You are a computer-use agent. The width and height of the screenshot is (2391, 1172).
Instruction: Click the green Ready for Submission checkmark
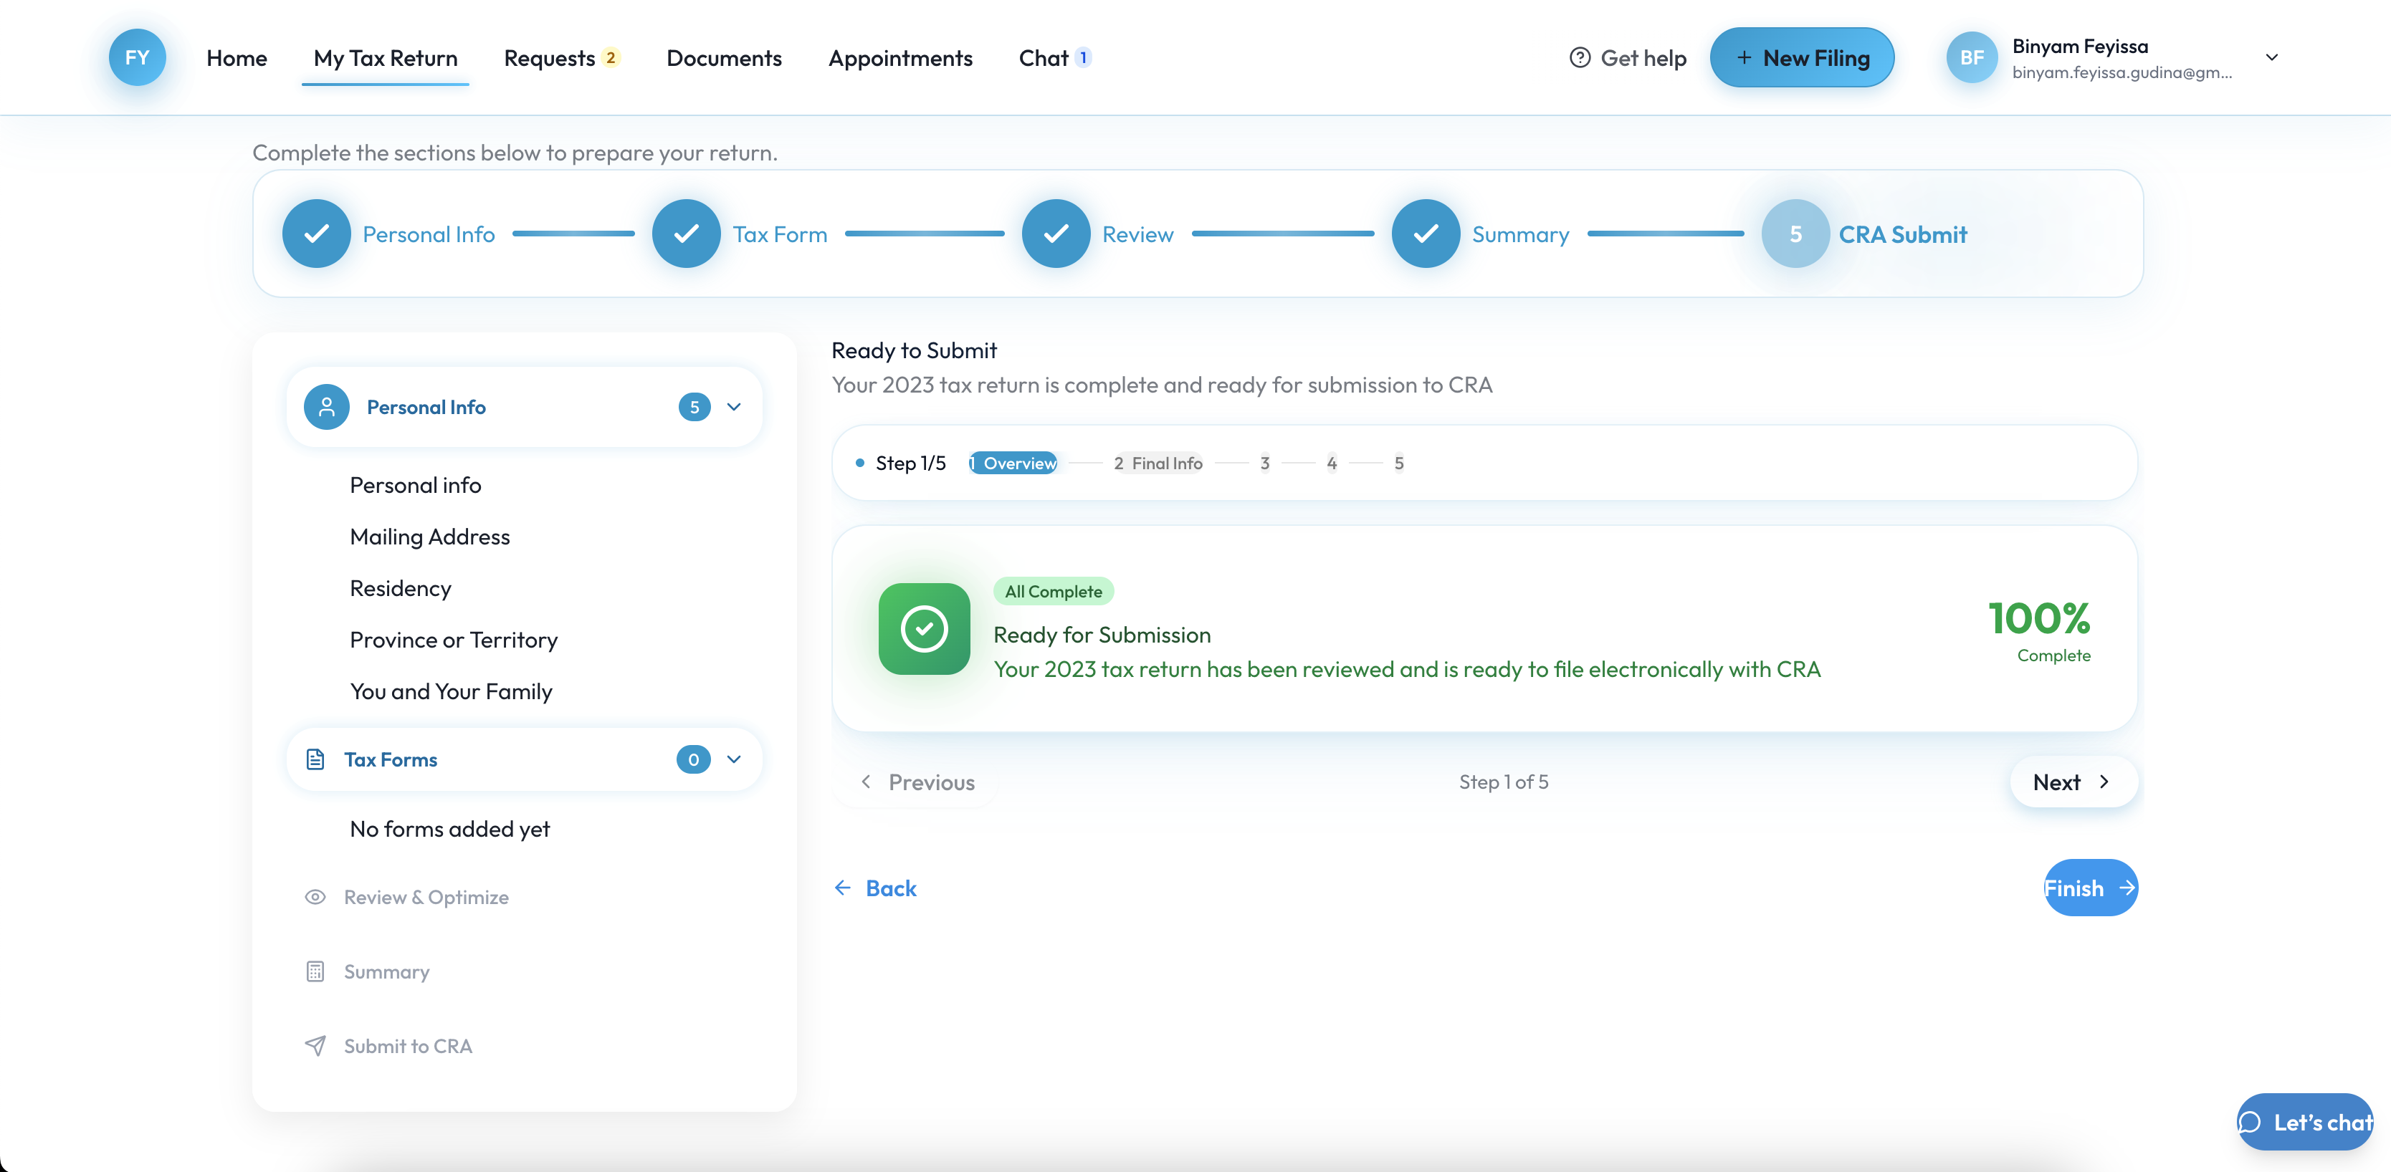click(924, 629)
